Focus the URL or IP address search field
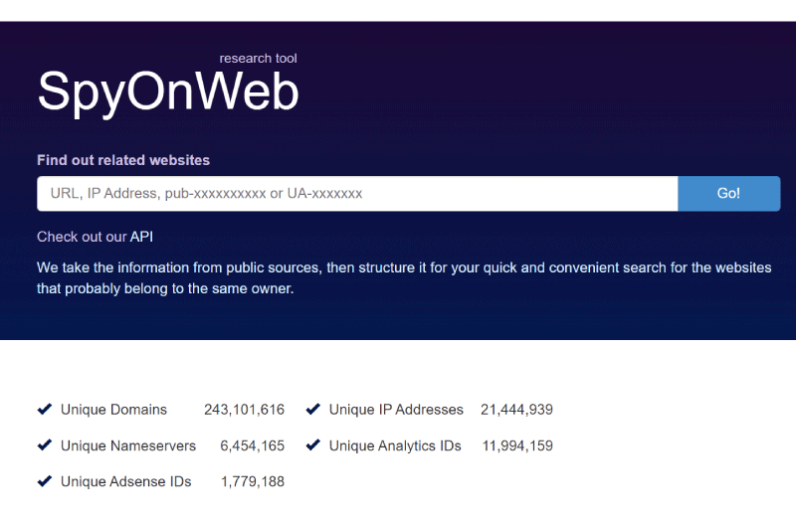The width and height of the screenshot is (796, 527). tap(357, 193)
